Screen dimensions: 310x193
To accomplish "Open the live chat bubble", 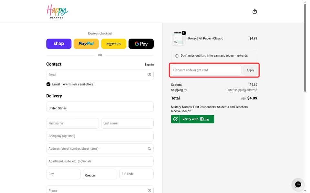I will [298, 184].
